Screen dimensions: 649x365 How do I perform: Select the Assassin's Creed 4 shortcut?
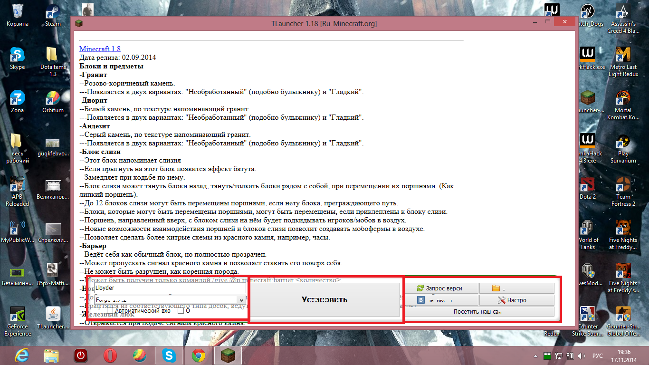623,19
